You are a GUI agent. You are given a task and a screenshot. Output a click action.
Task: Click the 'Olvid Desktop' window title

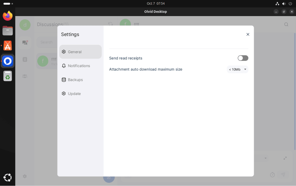(155, 12)
